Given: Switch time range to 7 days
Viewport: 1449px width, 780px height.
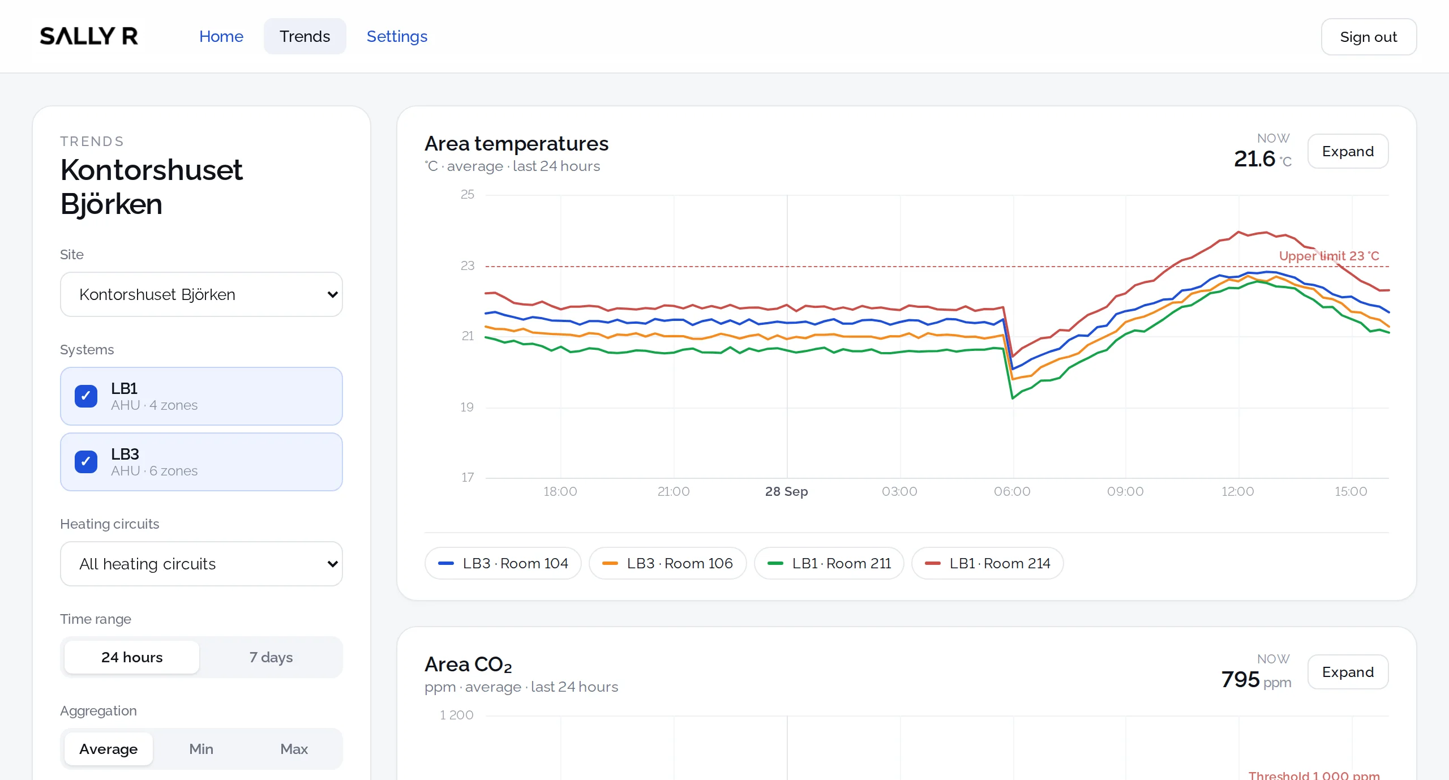Looking at the screenshot, I should click(x=271, y=657).
